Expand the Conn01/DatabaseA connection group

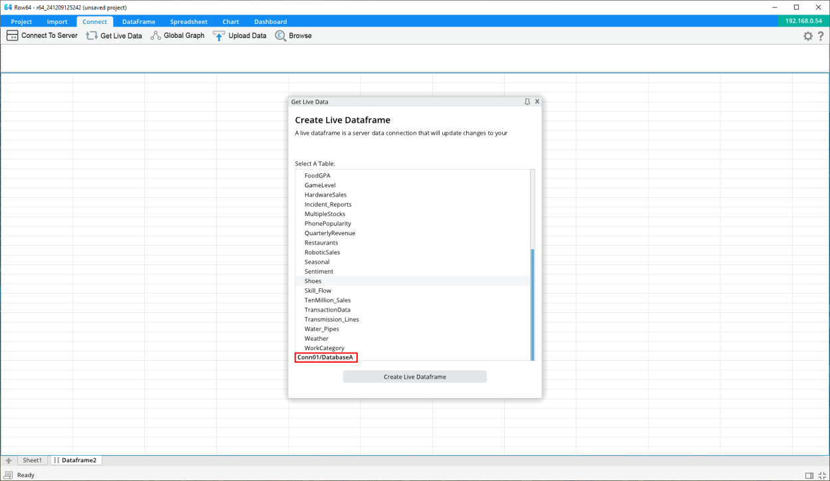(x=325, y=357)
